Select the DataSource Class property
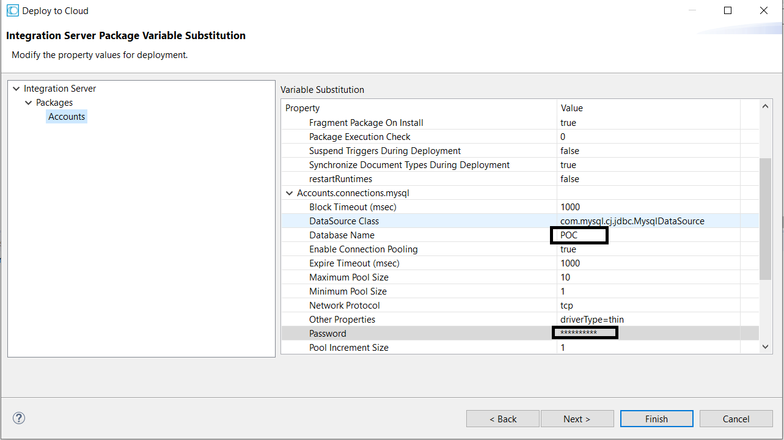The height and width of the screenshot is (440, 784). pos(344,221)
